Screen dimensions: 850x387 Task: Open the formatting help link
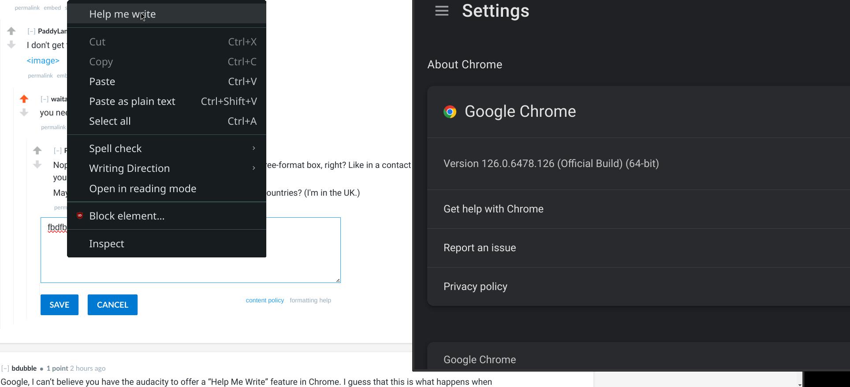tap(310, 300)
